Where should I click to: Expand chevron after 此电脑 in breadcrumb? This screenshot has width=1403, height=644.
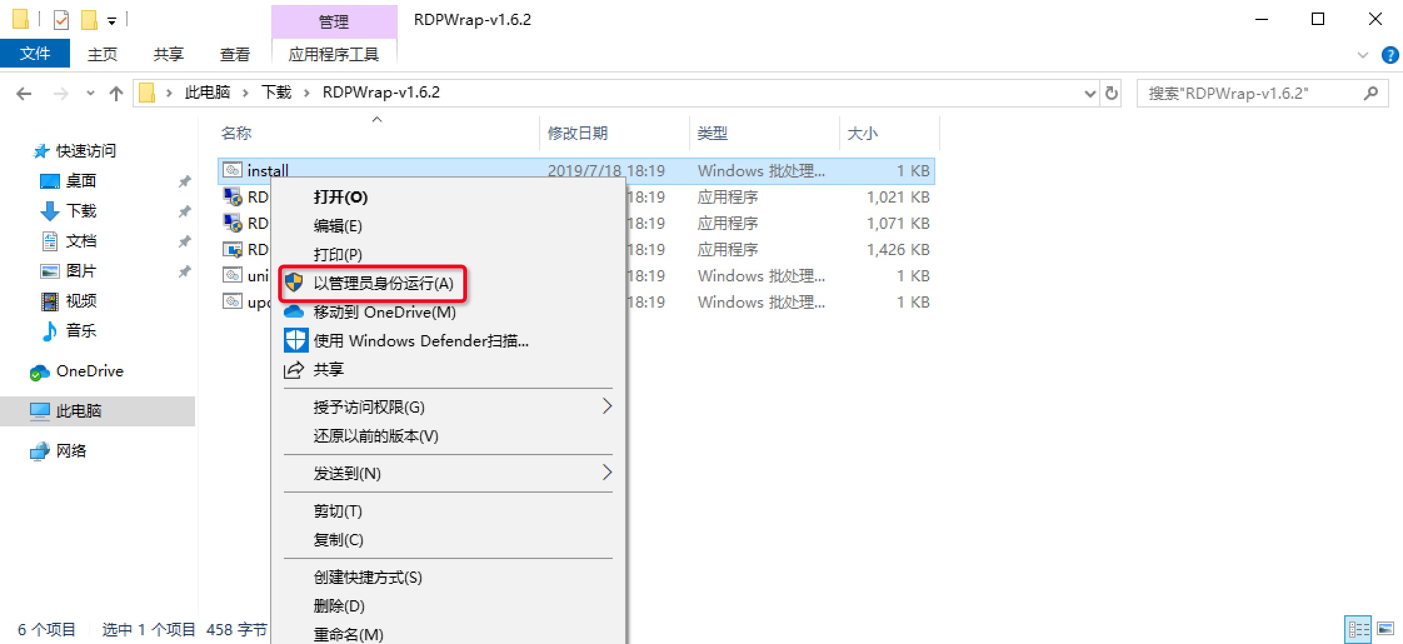pyautogui.click(x=246, y=93)
